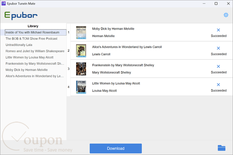The width and height of the screenshot is (233, 155).
Task: Click row number 4
Action: (x=68, y=87)
